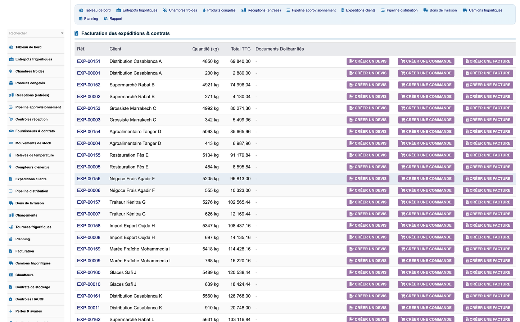Click the Réf. column header
This screenshot has width=520, height=322.
click(x=81, y=49)
